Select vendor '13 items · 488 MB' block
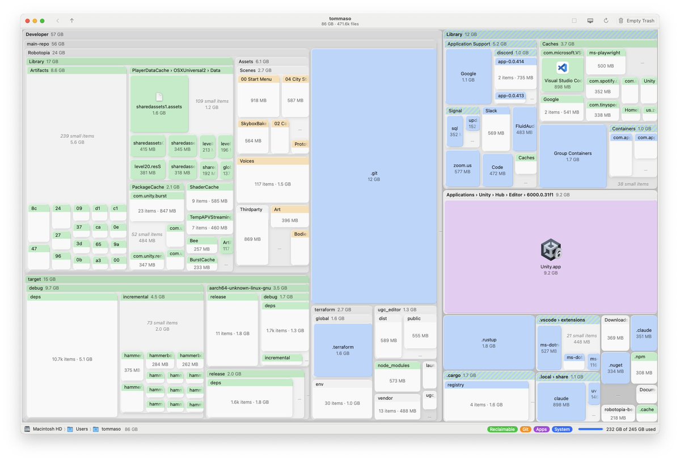Viewport: 680px width, 461px height. [x=397, y=407]
